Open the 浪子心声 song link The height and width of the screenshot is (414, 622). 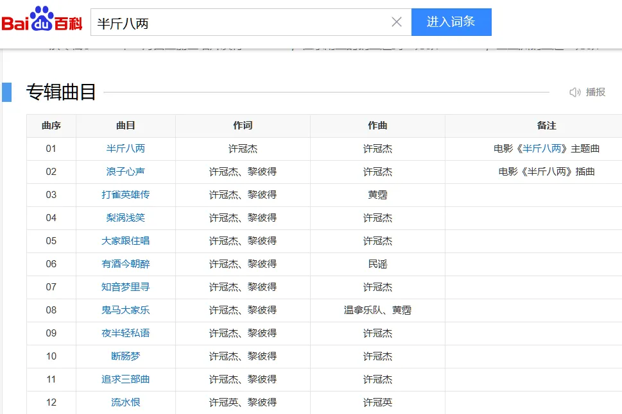tap(126, 172)
